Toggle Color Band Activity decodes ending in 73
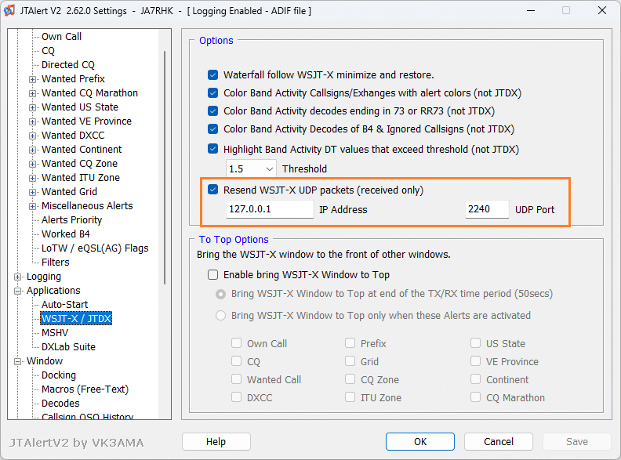This screenshot has width=621, height=460. click(x=212, y=110)
